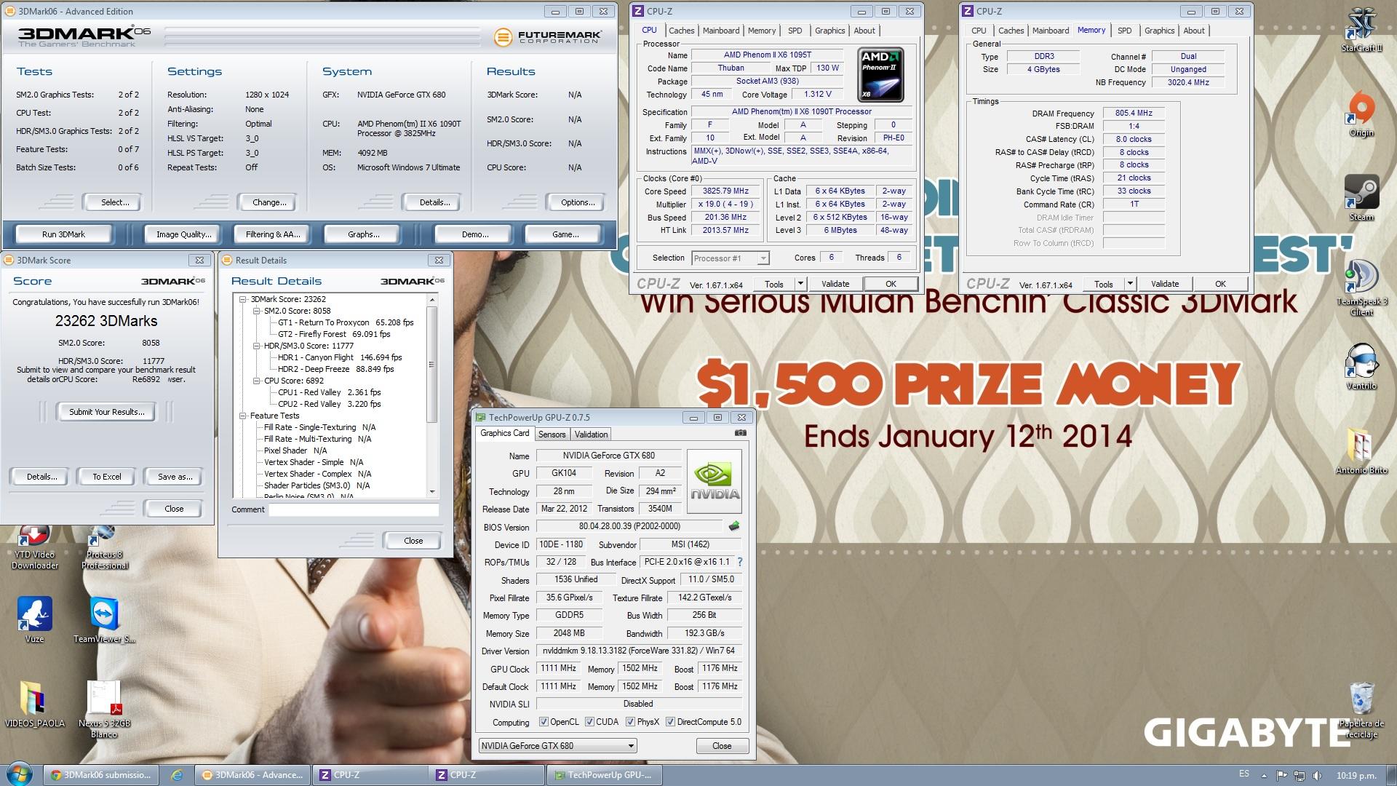
Task: Click the Filtering & AA button
Action: (273, 234)
